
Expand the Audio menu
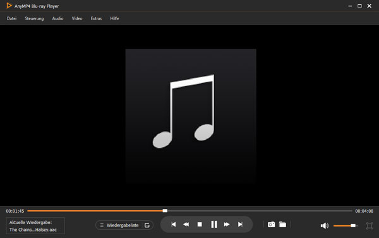click(57, 18)
